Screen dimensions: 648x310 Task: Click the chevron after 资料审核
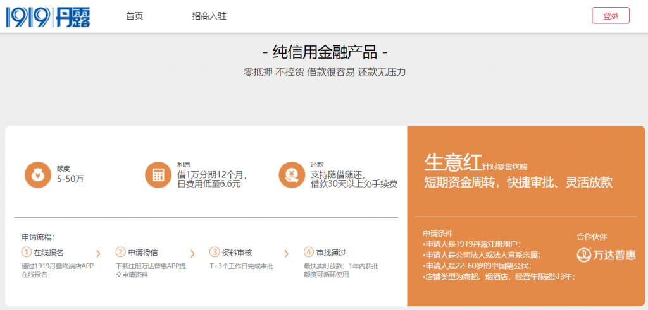coord(287,253)
